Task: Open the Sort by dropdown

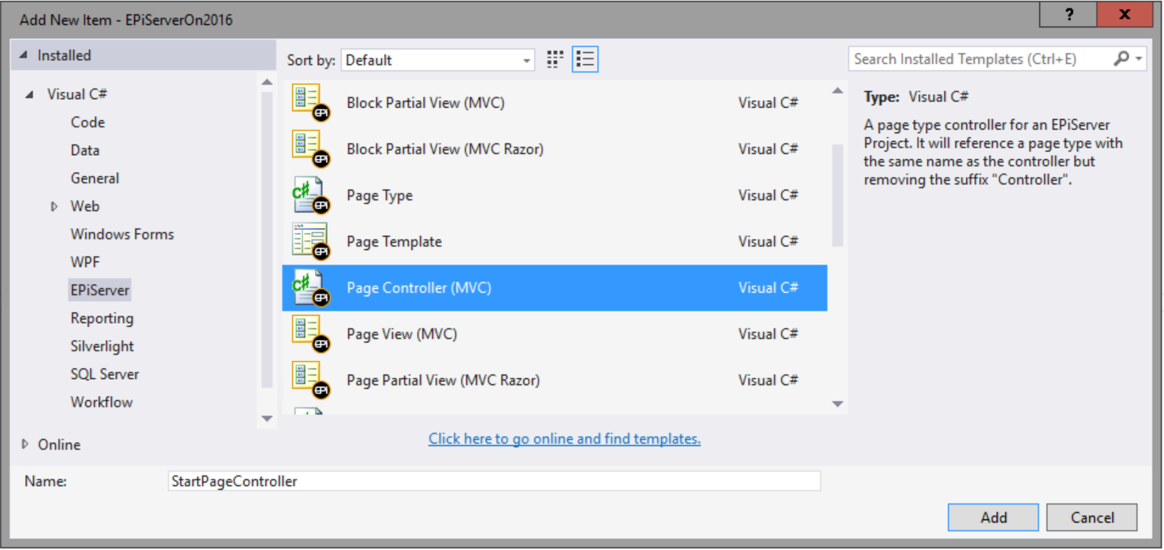Action: click(x=438, y=60)
